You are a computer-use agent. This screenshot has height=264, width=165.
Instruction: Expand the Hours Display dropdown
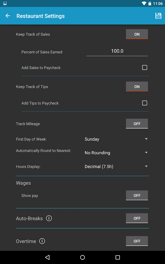click(116, 167)
